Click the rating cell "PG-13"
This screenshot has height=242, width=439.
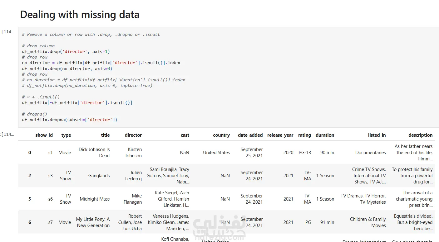[x=305, y=153]
